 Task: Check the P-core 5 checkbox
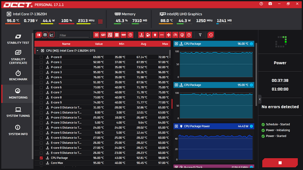[x=41, y=82]
